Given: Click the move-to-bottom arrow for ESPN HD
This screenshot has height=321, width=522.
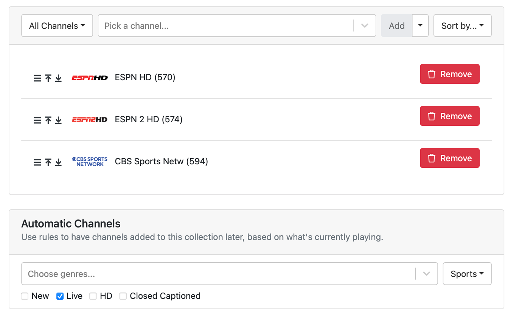Looking at the screenshot, I should click(58, 78).
